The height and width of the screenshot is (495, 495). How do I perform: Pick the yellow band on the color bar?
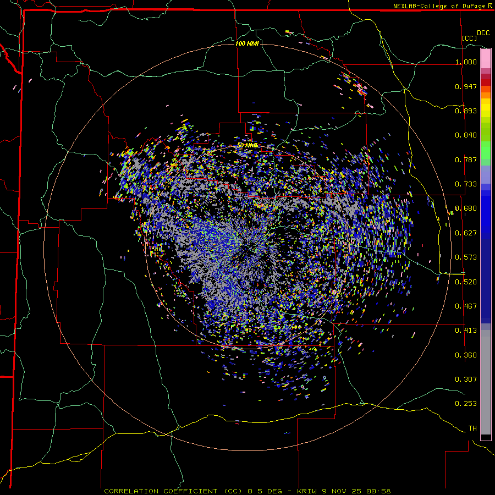tap(486, 108)
